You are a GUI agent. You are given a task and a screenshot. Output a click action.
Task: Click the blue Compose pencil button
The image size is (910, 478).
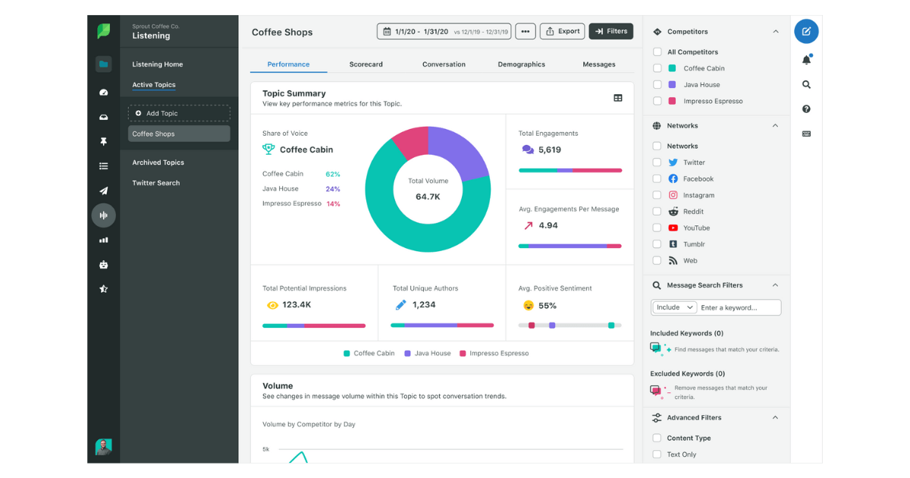[x=806, y=32]
